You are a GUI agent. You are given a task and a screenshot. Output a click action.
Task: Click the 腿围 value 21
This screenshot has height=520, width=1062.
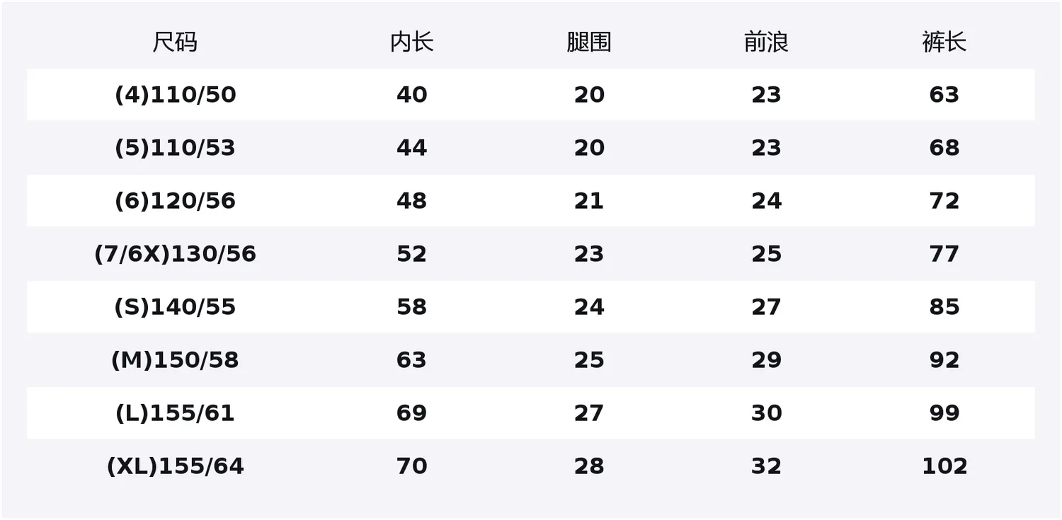point(589,201)
